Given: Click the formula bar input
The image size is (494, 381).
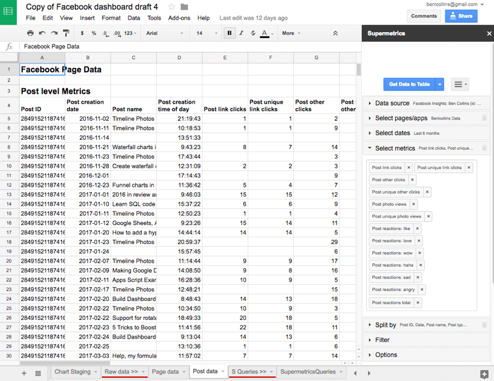Looking at the screenshot, I should tap(191, 47).
